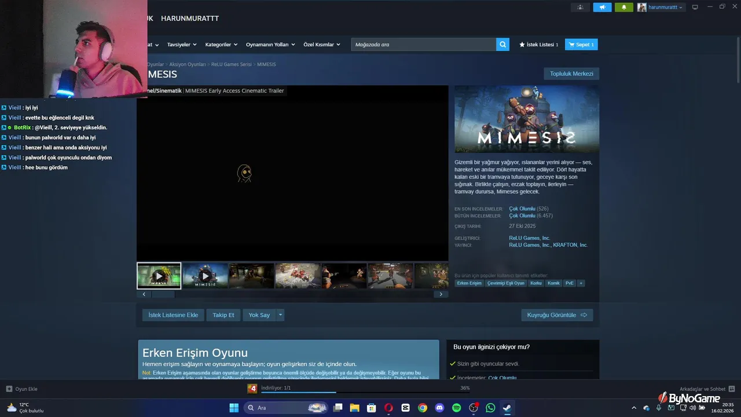Open Opera browser from the taskbar
Screen dimensions: 741x417
point(388,408)
